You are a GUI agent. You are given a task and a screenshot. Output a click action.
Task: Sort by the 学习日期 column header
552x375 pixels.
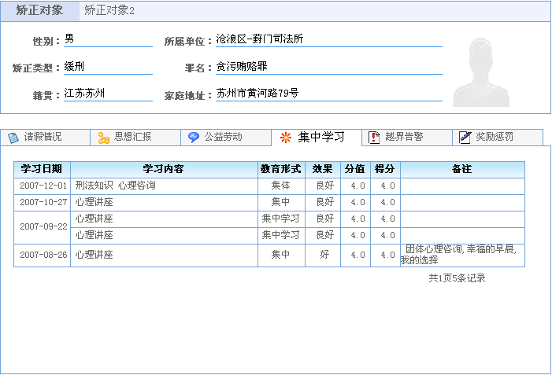(x=42, y=169)
